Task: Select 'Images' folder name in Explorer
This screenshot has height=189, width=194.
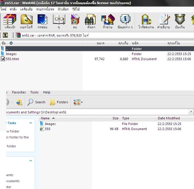Action: click(50, 124)
